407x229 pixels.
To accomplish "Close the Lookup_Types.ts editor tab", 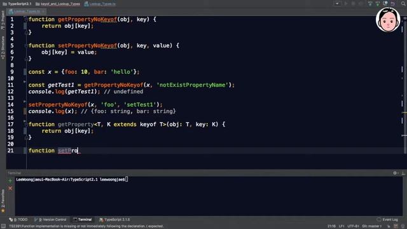I will coord(43,11).
